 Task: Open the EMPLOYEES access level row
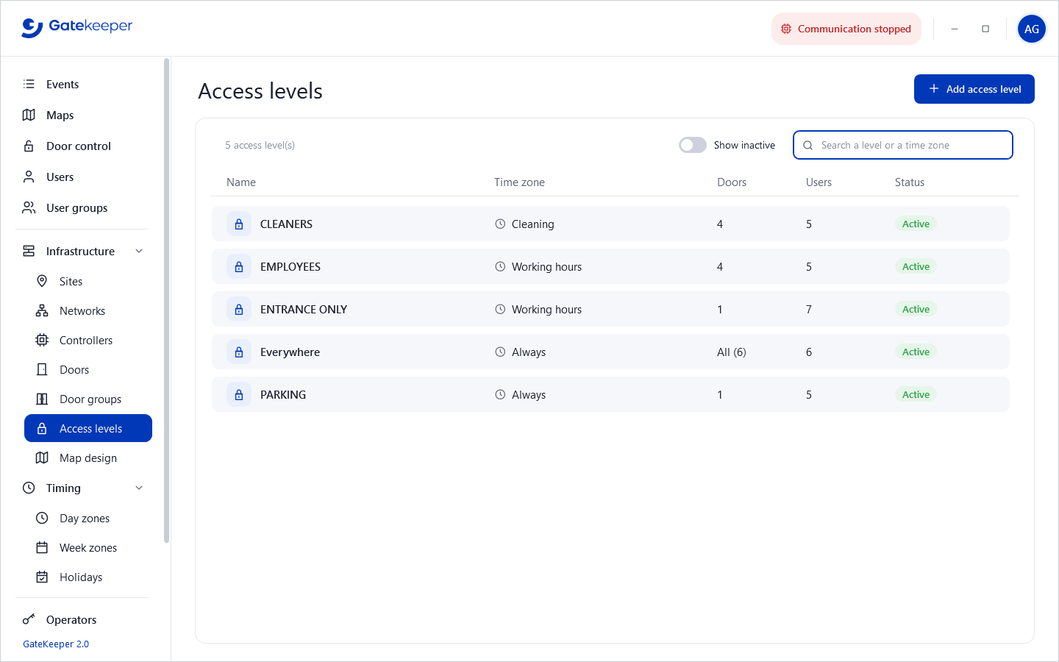[610, 266]
